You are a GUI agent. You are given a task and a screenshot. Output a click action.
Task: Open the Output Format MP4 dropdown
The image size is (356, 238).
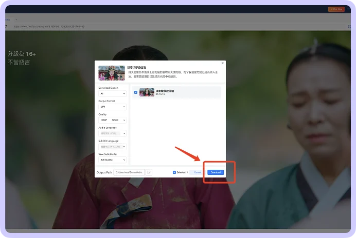click(x=112, y=107)
